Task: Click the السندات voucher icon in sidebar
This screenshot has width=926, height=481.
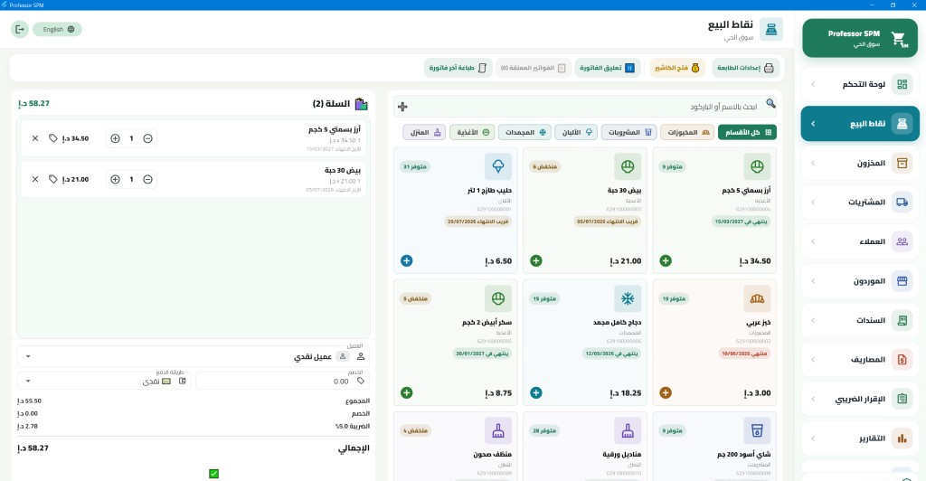Action: (902, 320)
